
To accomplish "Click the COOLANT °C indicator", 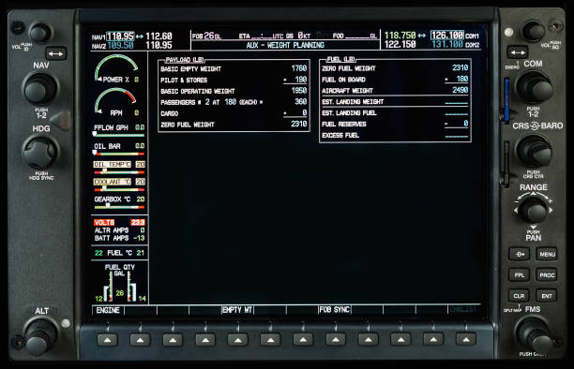I will pyautogui.click(x=119, y=184).
